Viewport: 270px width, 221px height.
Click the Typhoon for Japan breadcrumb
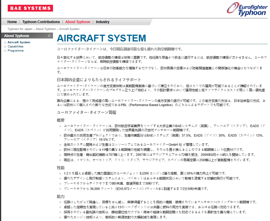[20, 29]
